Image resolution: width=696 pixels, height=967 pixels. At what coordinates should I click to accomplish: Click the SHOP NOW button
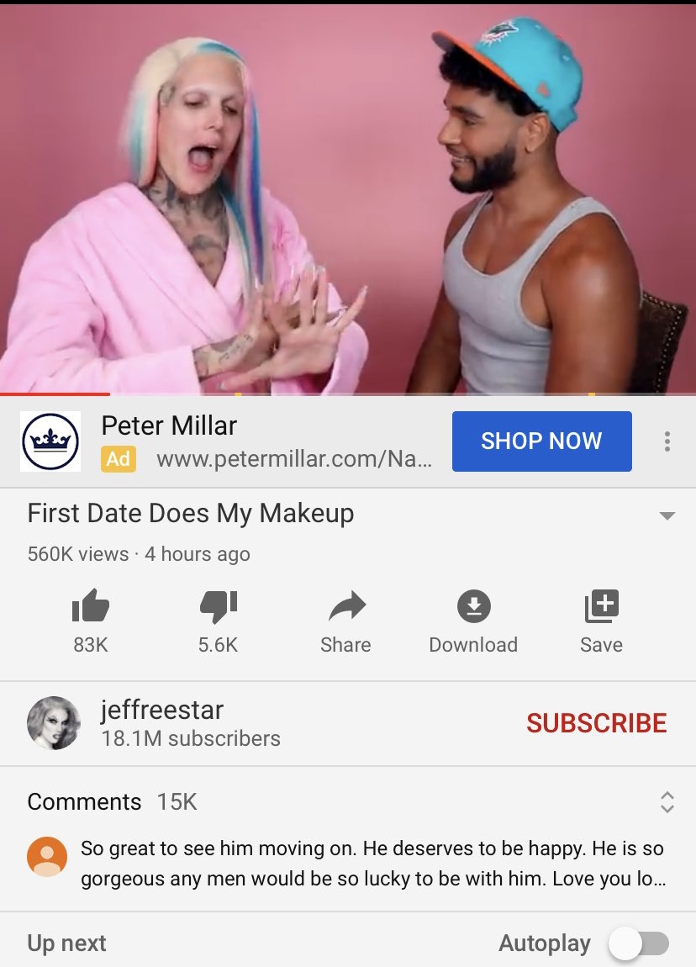(x=542, y=441)
